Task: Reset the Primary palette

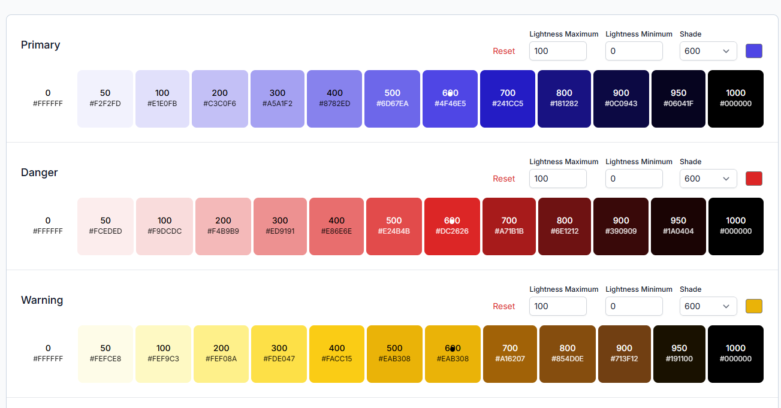Action: 503,51
